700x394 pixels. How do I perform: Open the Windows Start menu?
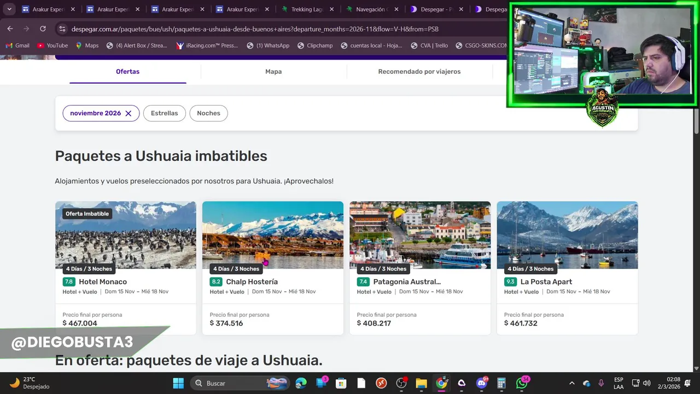[178, 383]
